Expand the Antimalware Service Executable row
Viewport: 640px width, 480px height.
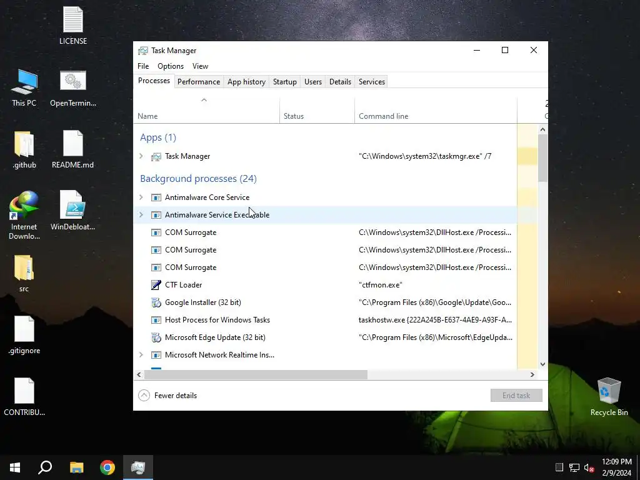click(x=141, y=215)
